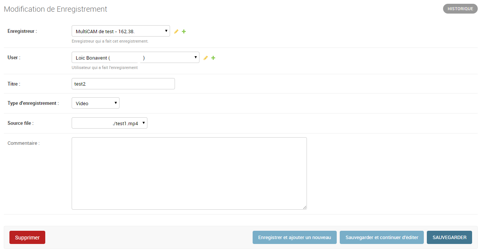Image resolution: width=480 pixels, height=250 pixels.
Task: Open the Enregistreur dropdown
Action: point(121,31)
